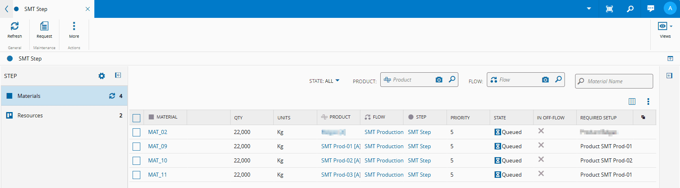Open the Request maintenance action
Viewport: 680px width, 188px height.
pos(44,26)
